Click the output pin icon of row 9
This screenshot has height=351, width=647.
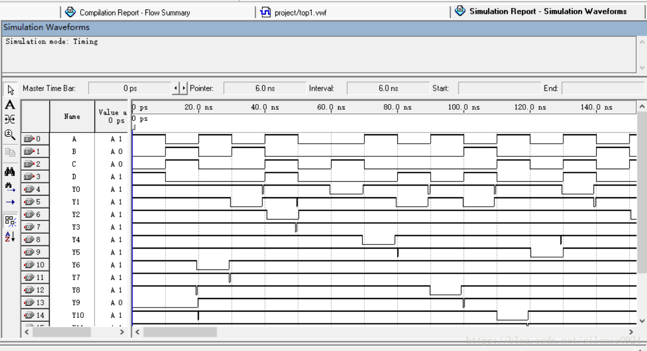[29, 252]
